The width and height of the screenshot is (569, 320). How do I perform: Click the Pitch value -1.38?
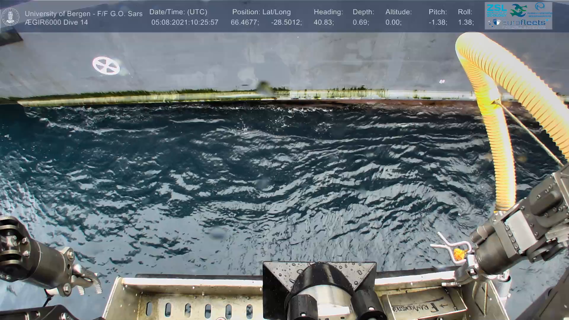(x=438, y=23)
